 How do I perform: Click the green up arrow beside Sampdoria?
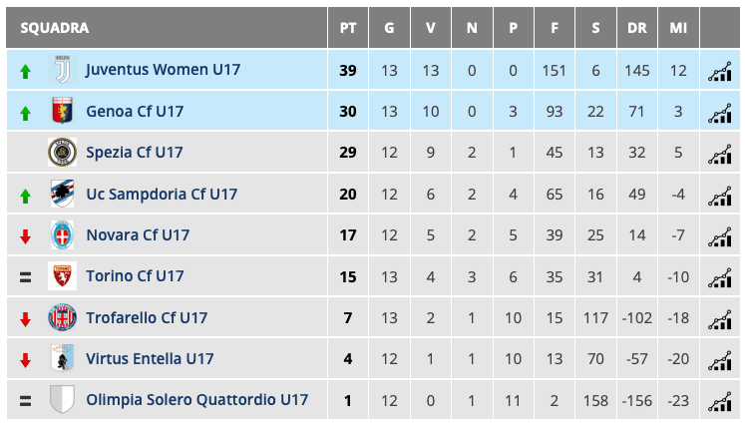pyautogui.click(x=26, y=195)
